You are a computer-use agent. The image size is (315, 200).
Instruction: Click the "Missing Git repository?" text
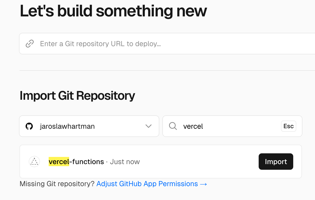tap(57, 184)
